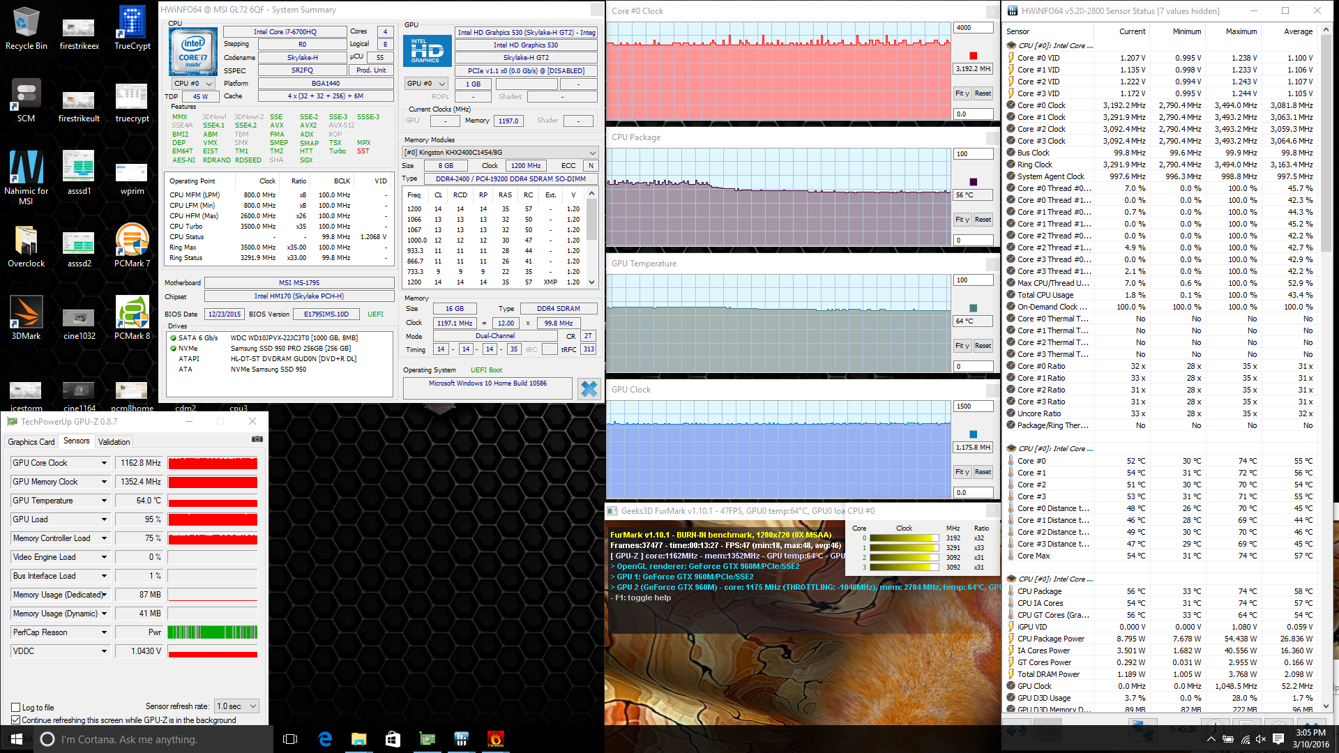1339x753 pixels.
Task: Select the 'Core Max' temperature sensor row
Action: coord(1160,556)
